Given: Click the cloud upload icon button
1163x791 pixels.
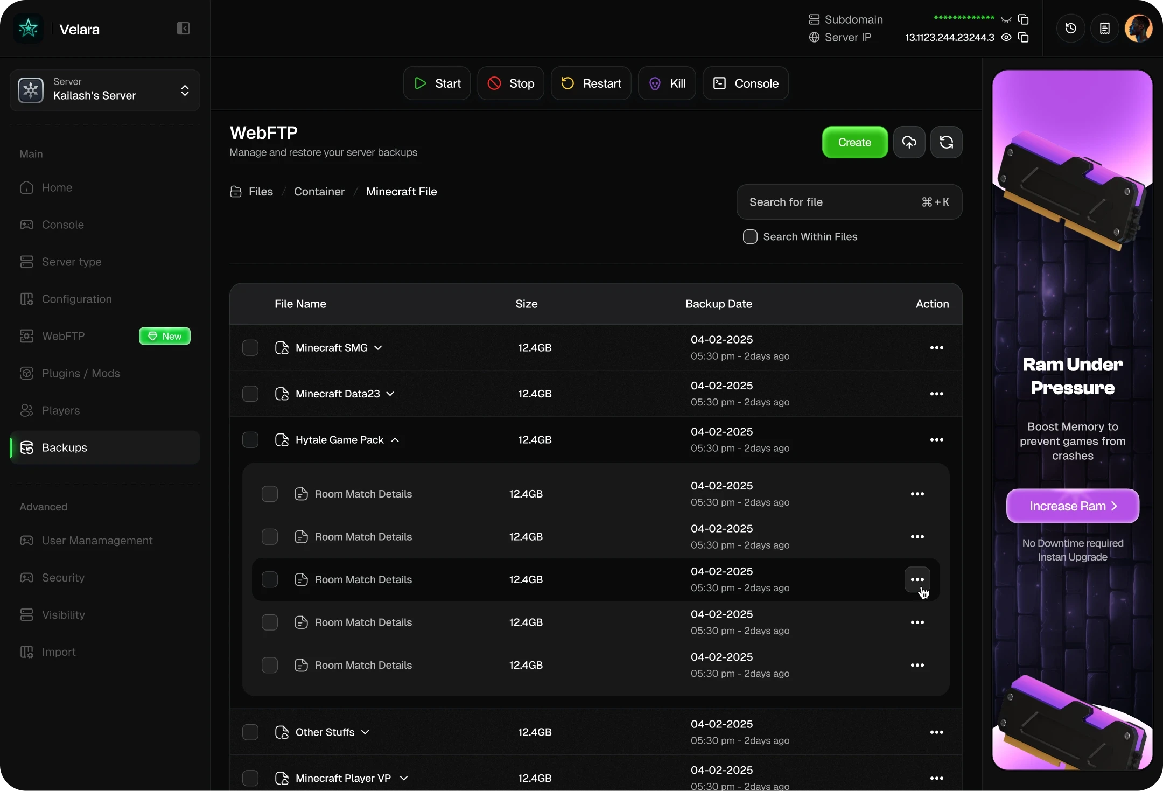Looking at the screenshot, I should 909,142.
